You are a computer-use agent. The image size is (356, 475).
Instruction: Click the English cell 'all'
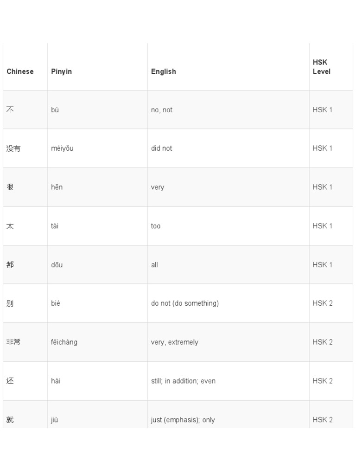(154, 265)
